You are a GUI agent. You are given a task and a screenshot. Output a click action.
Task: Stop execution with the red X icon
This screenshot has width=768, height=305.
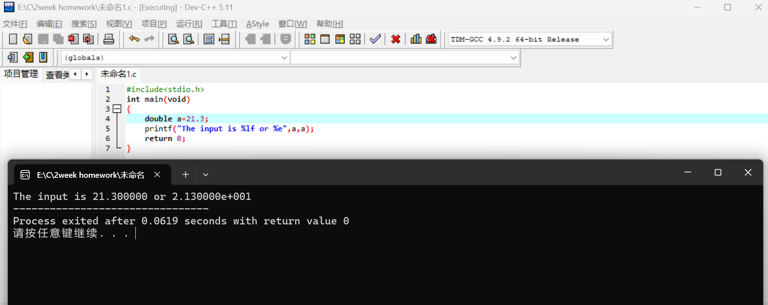click(396, 39)
